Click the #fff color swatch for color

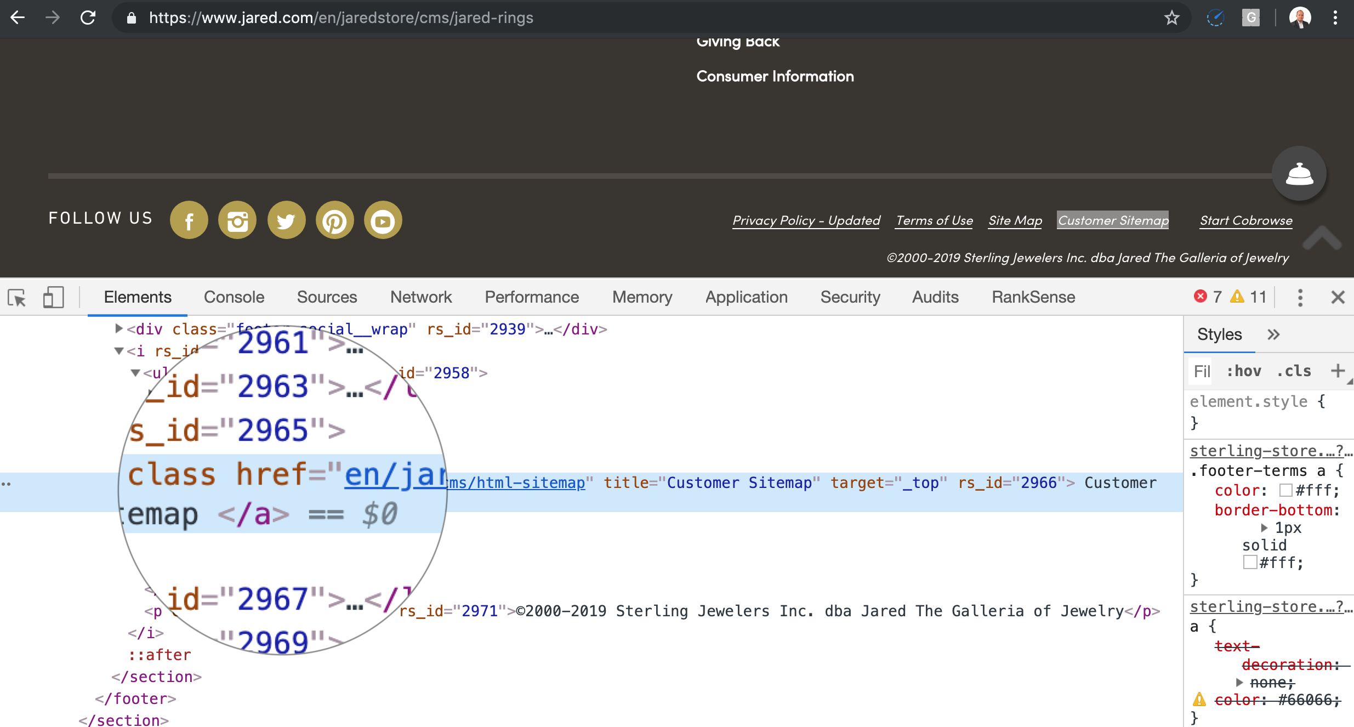tap(1285, 490)
